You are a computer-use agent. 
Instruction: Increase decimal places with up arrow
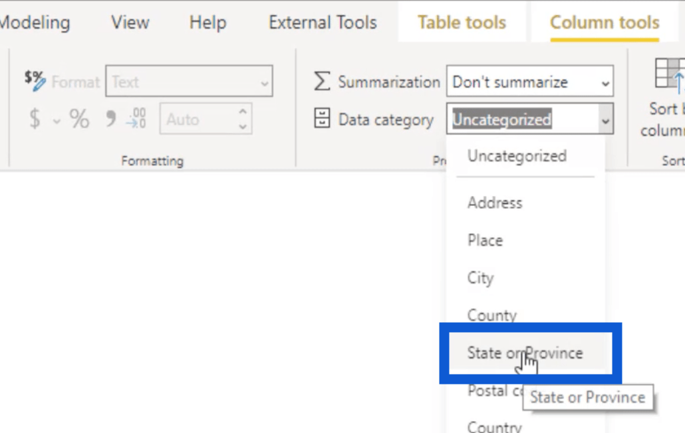coord(243,112)
